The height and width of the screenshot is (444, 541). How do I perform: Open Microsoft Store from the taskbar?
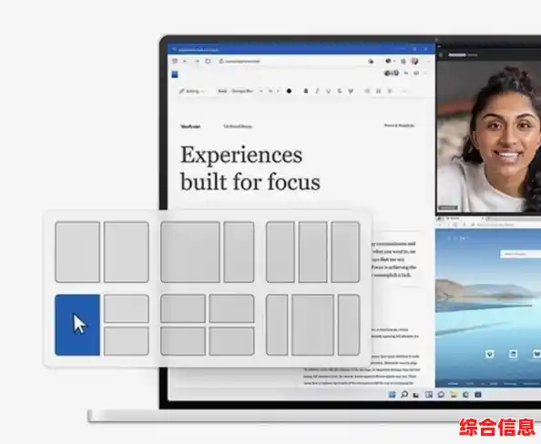tap(478, 394)
